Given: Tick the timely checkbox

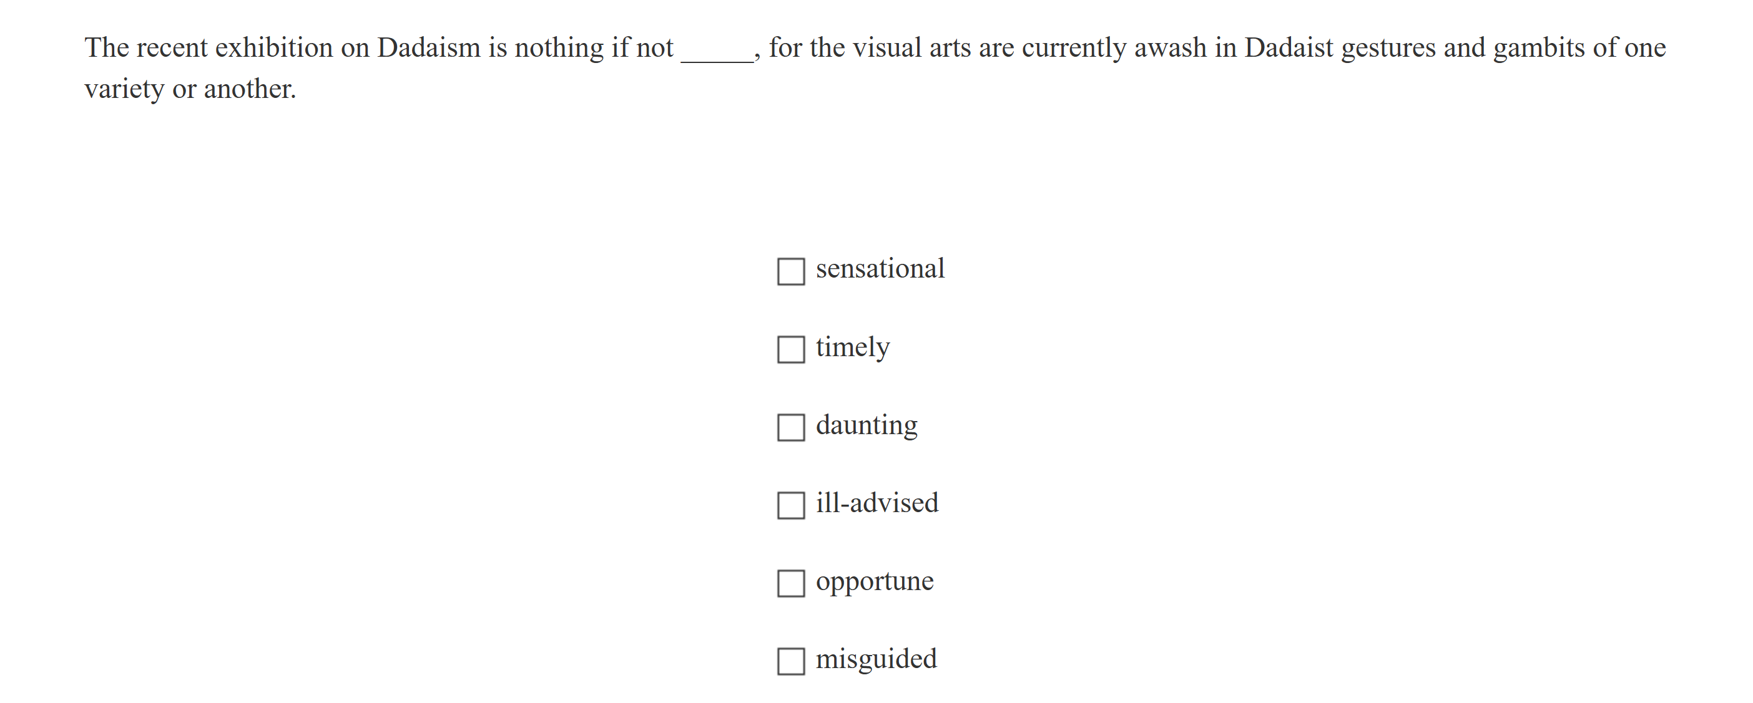Looking at the screenshot, I should (x=791, y=349).
